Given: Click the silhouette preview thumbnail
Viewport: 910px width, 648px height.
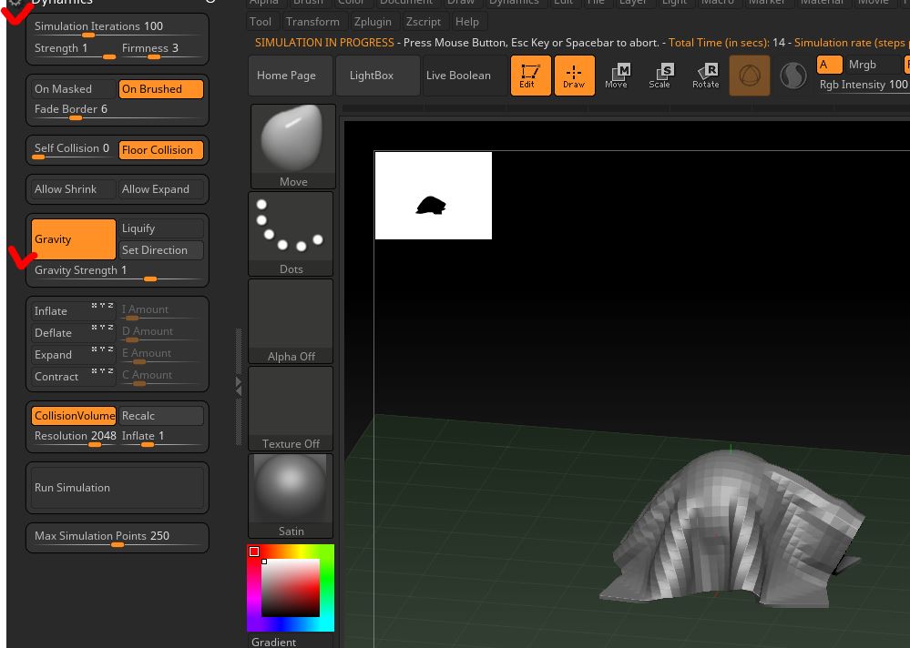Looking at the screenshot, I should 433,196.
